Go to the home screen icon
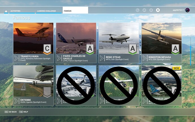 (x=6, y=11)
